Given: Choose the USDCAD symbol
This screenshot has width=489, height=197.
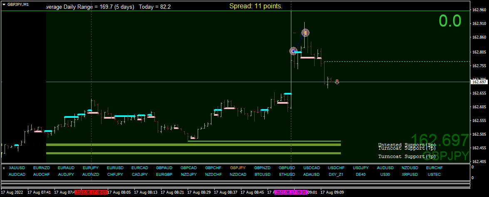Looking at the screenshot, I should (312, 168).
